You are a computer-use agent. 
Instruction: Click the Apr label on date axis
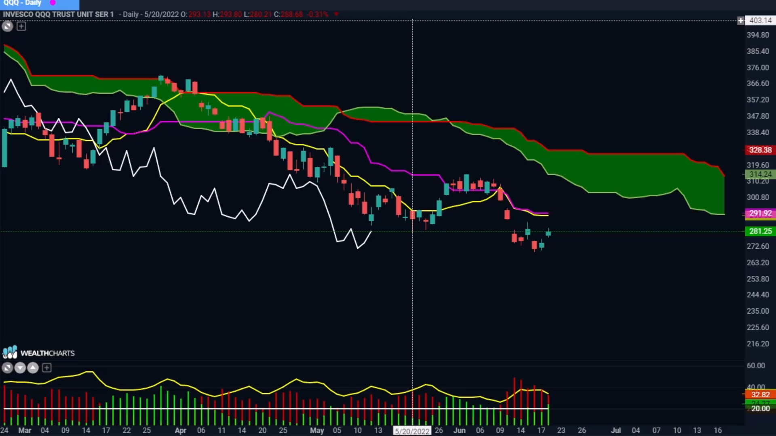point(180,431)
